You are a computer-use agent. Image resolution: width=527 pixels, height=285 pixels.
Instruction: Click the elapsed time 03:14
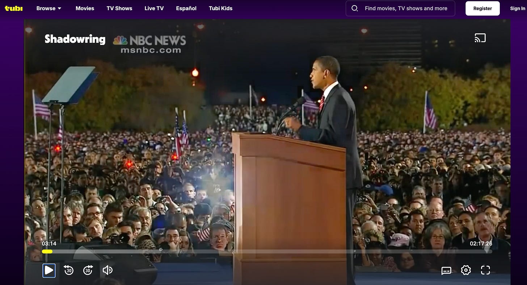pyautogui.click(x=49, y=243)
